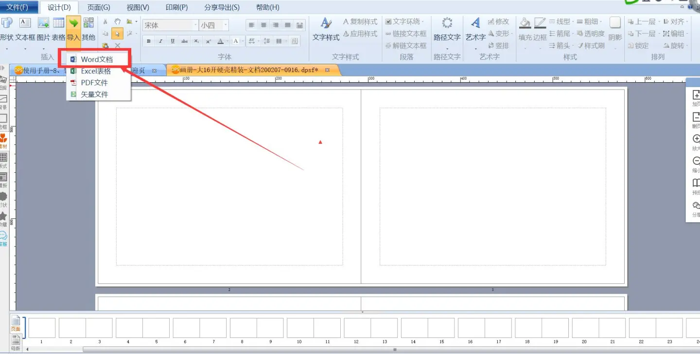
Task: Expand the font color dropdown arrow
Action: 227,41
